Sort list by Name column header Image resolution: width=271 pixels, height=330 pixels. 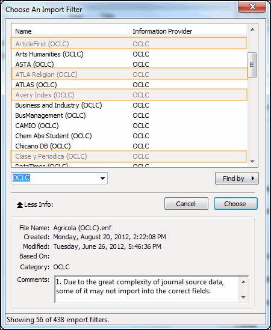(70, 31)
